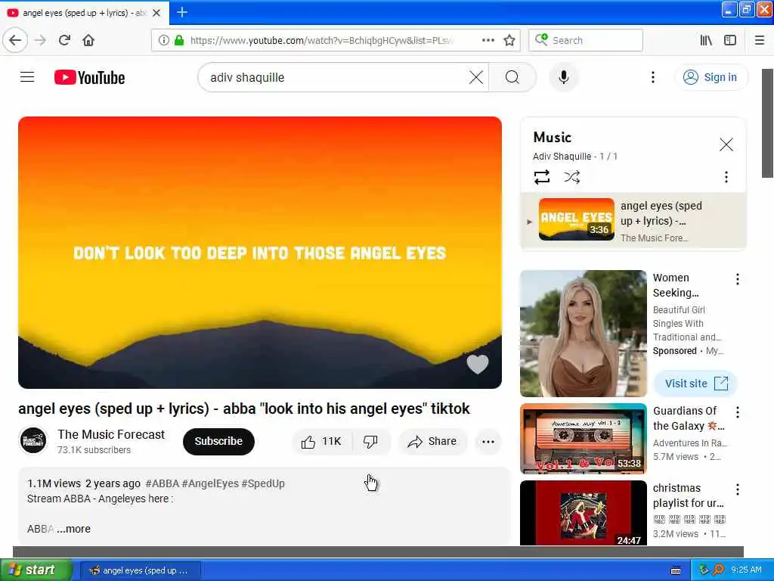The width and height of the screenshot is (774, 581).
Task: Open the Firefox Library icon
Action: tap(706, 40)
